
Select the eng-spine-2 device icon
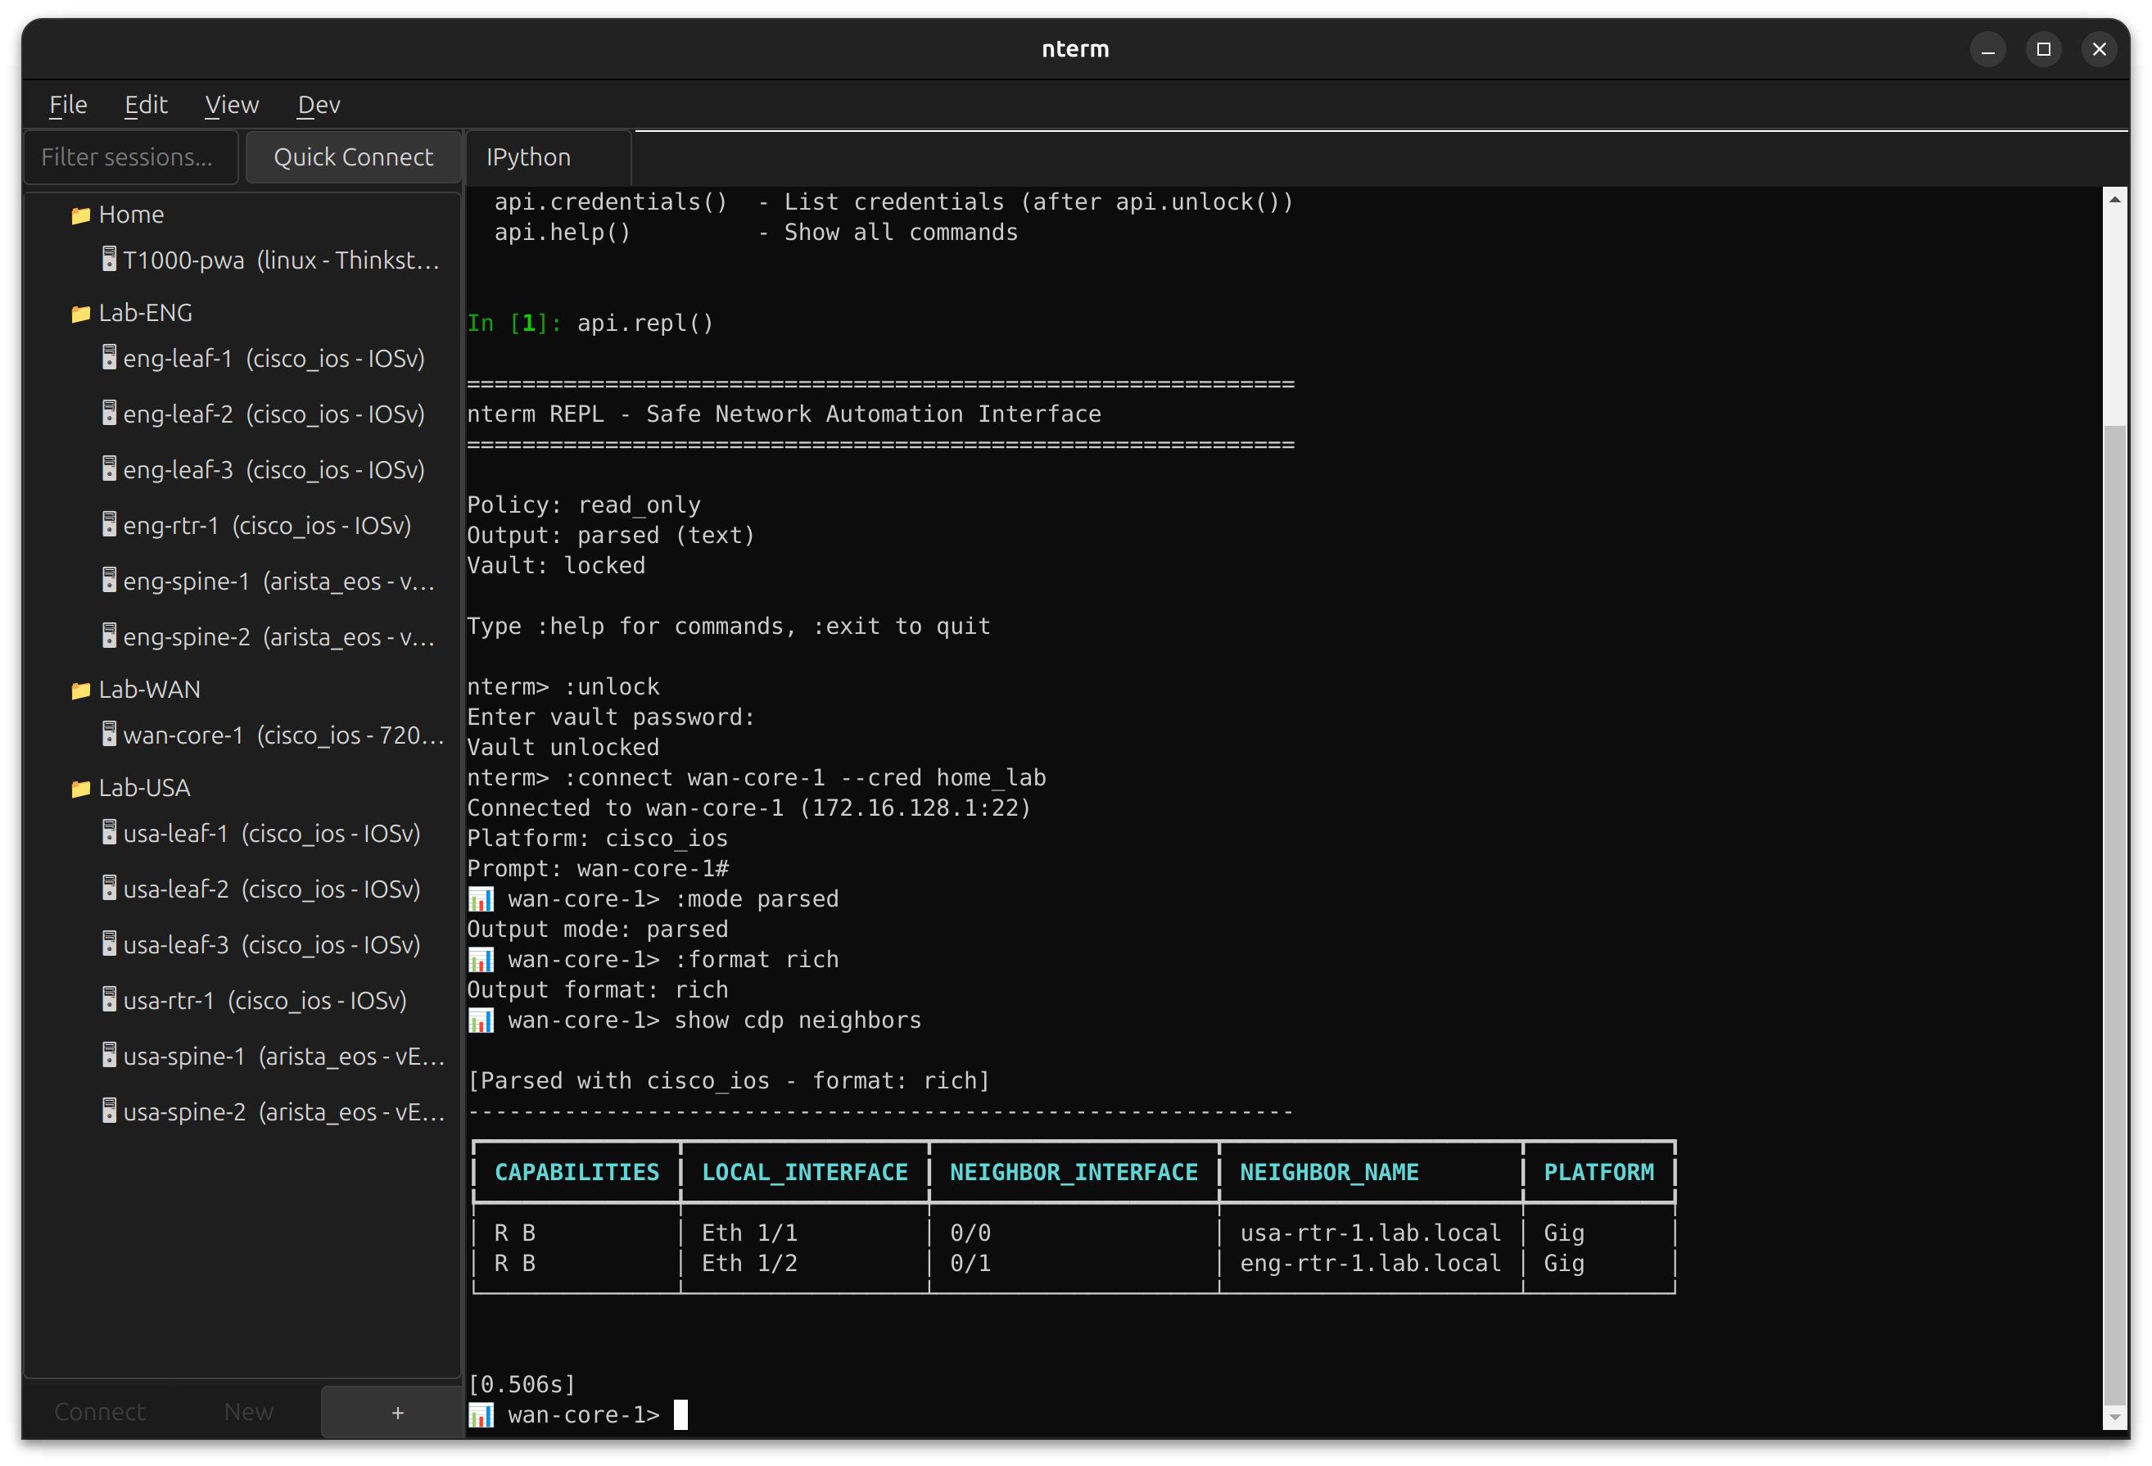pos(109,636)
